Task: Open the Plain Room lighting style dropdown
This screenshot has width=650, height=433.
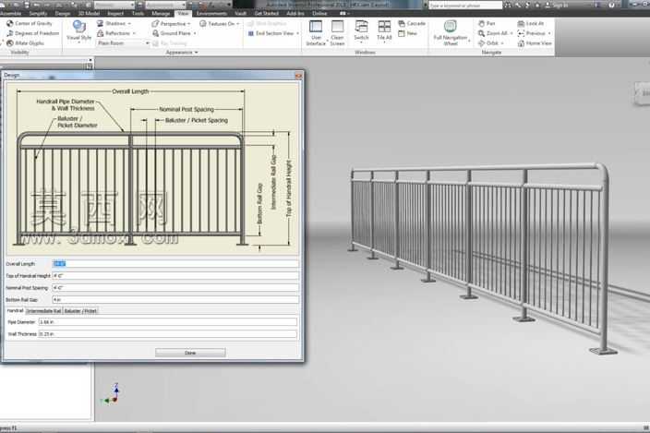Action: pyautogui.click(x=123, y=43)
